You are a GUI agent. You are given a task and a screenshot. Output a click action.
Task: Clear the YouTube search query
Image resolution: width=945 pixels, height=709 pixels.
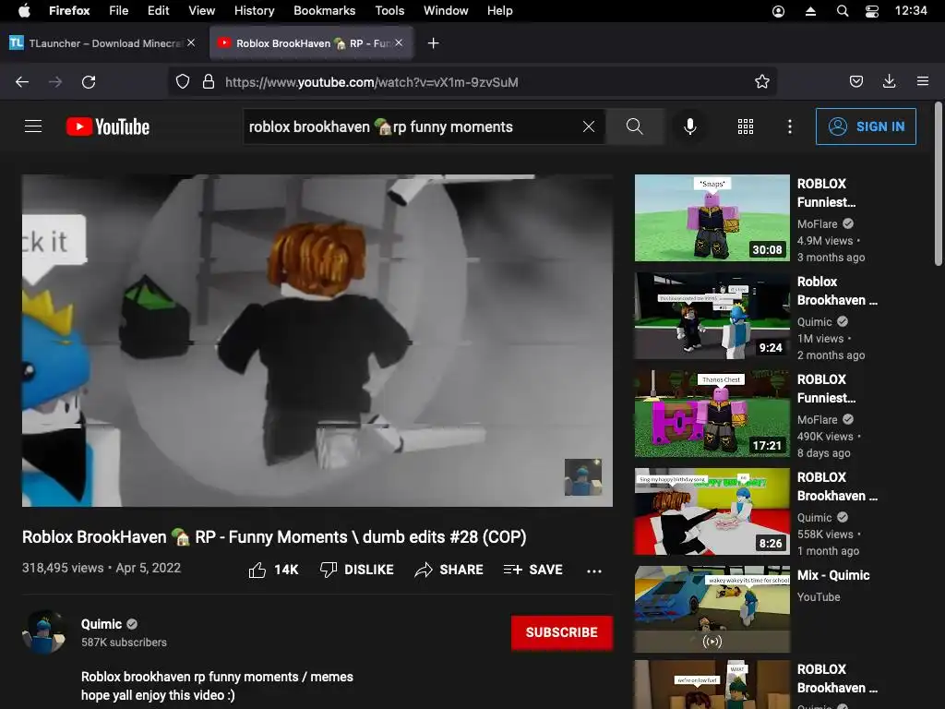(x=589, y=126)
